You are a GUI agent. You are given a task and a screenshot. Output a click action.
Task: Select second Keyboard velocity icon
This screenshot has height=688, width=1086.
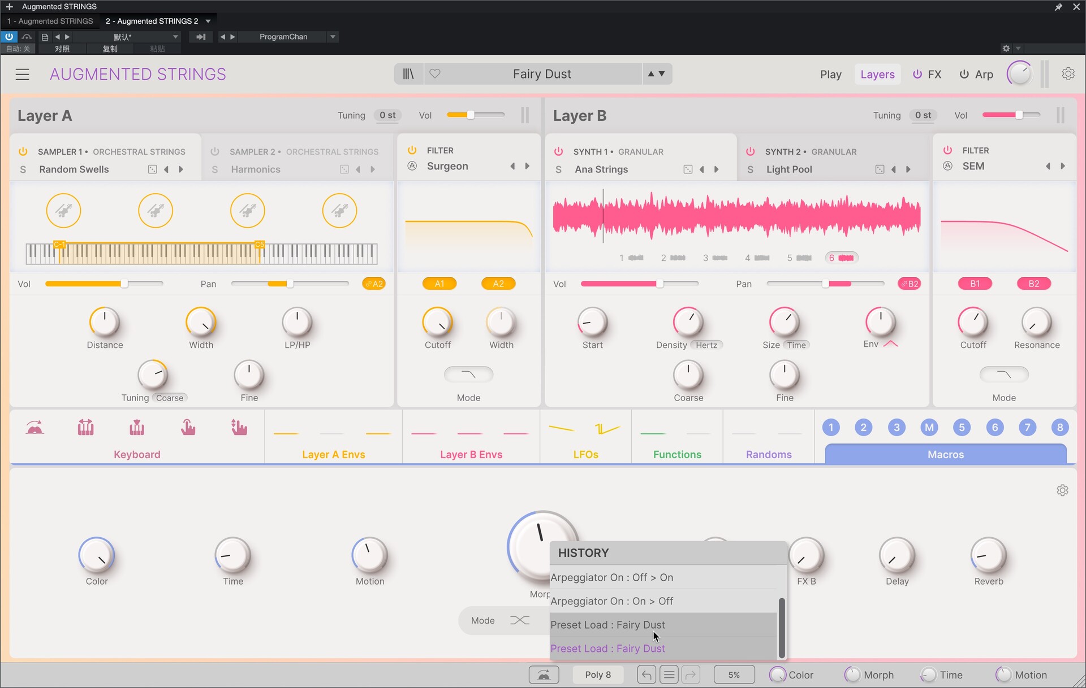coord(85,428)
